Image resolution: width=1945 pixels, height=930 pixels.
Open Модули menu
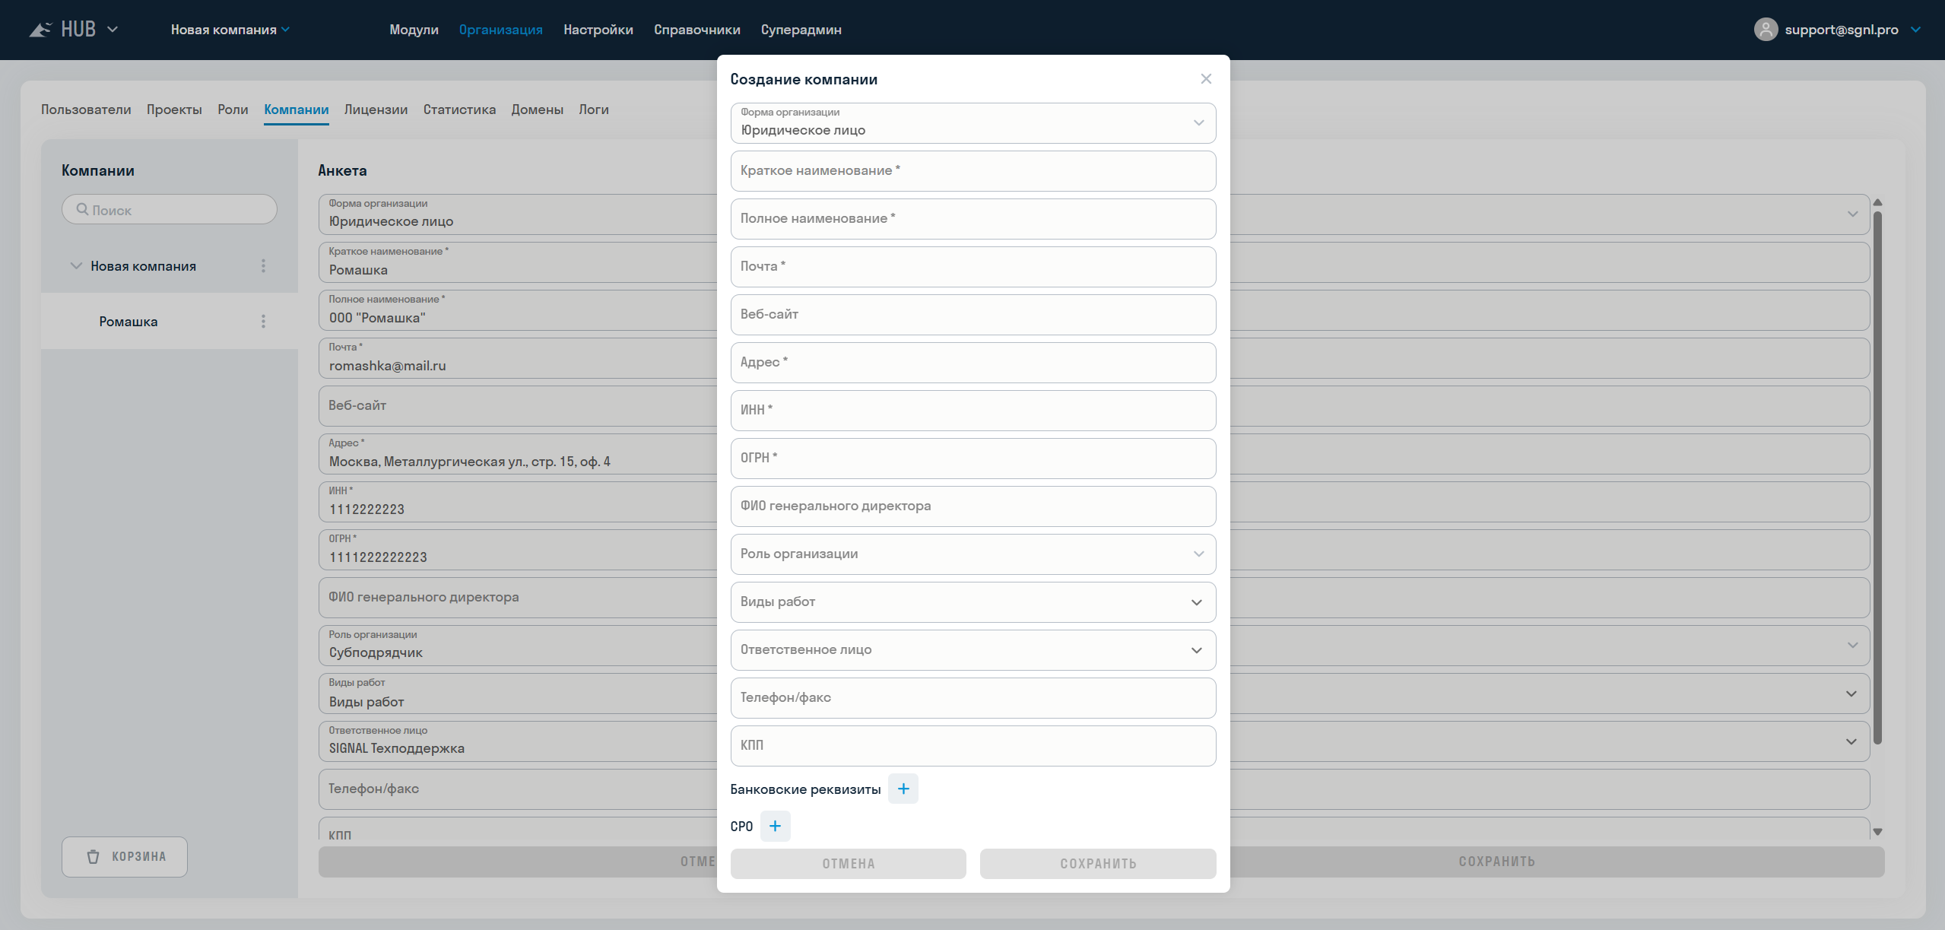coord(414,30)
